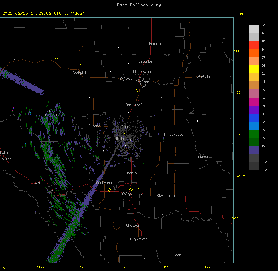The image size is (278, 271).
Task: Click the km unit label at top right
Action: point(240,14)
